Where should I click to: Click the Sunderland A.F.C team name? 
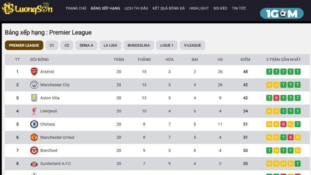coord(56,164)
